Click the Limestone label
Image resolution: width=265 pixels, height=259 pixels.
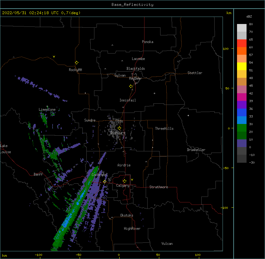[x=47, y=110]
